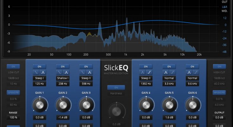Choose high shelf shape for band 4
The image size is (233, 127).
point(149,73)
